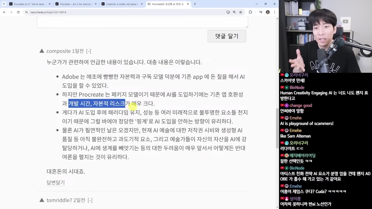The image size is (372, 209).
Task: Upvote the composite comment triangle
Action: (x=42, y=51)
